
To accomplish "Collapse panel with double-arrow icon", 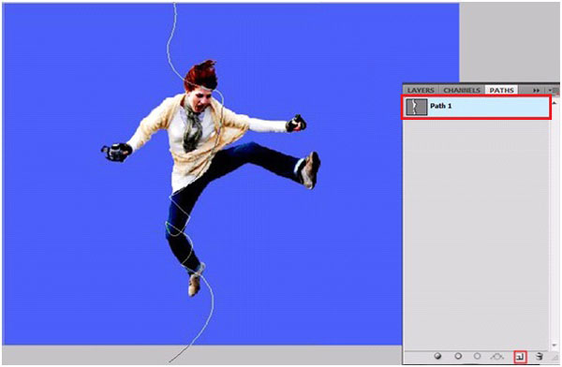I will coord(536,91).
